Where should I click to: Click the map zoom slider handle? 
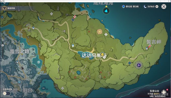(3, 45)
